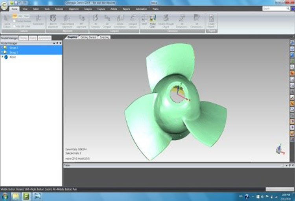Open the Reports ribbon tab
The image size is (295, 201).
click(x=126, y=9)
